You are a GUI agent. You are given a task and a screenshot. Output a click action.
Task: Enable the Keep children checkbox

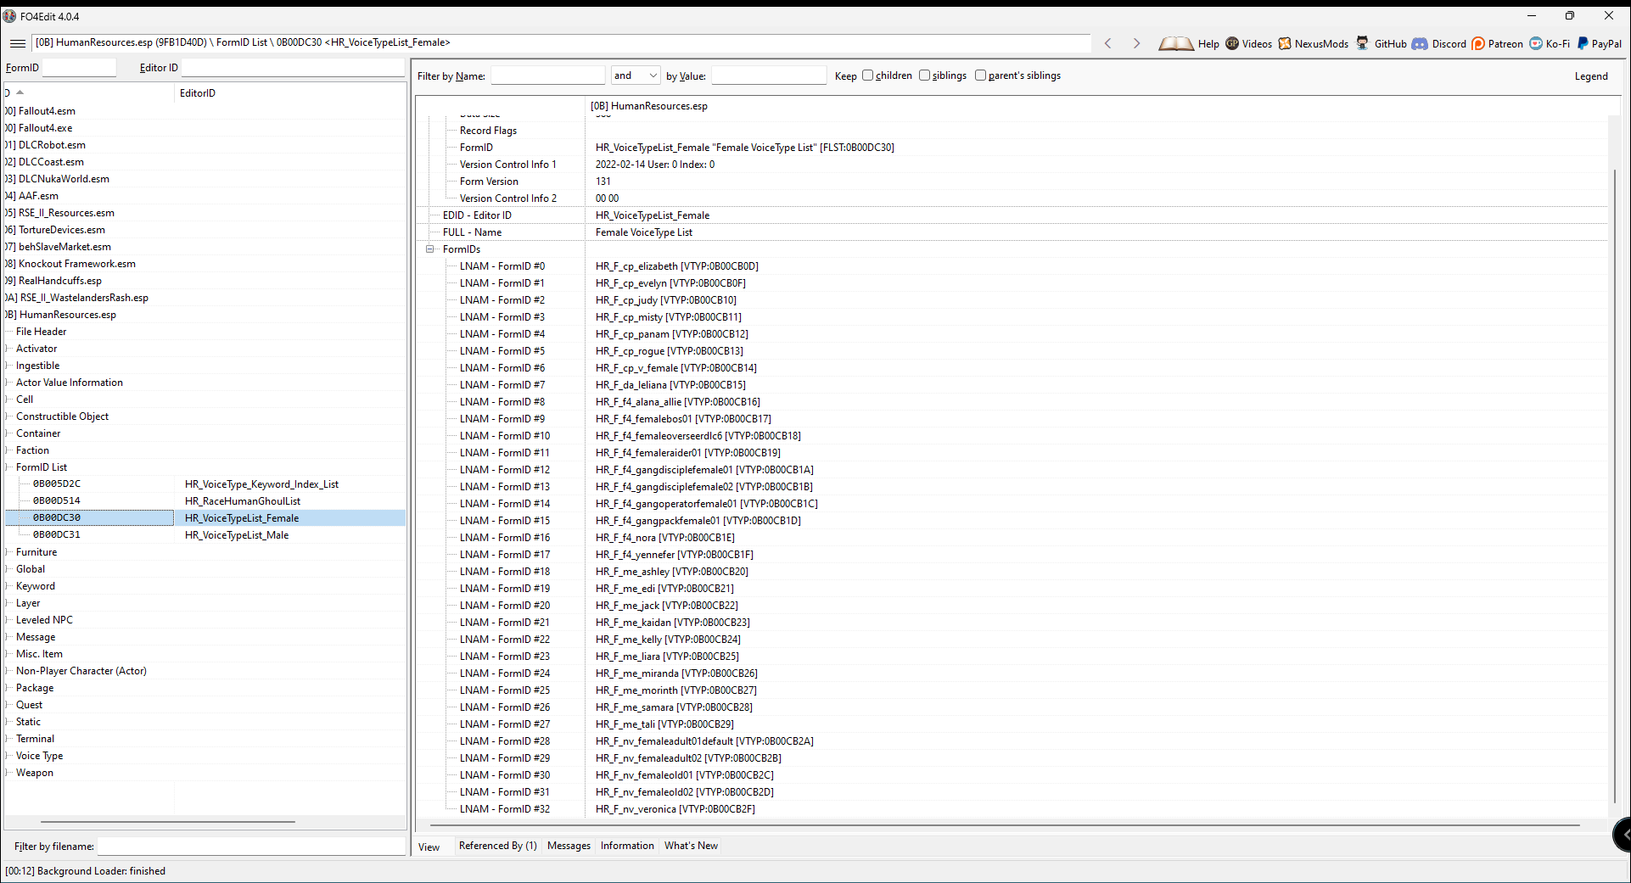(x=867, y=75)
